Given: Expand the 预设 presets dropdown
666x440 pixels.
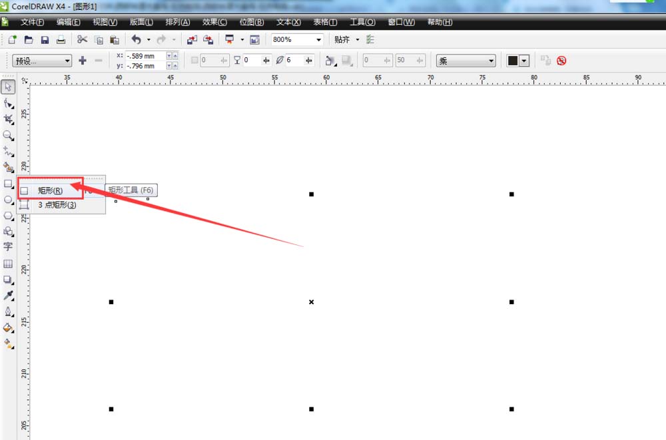Looking at the screenshot, I should tap(67, 61).
